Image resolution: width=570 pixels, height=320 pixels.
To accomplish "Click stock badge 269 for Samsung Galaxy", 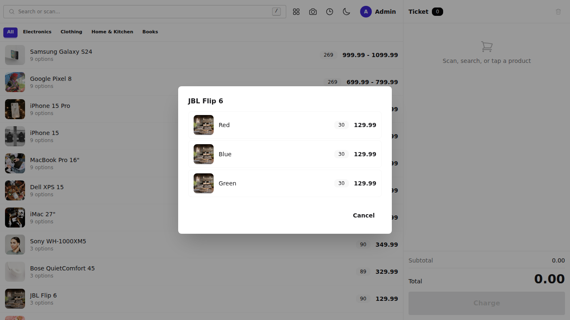I will click(x=328, y=55).
